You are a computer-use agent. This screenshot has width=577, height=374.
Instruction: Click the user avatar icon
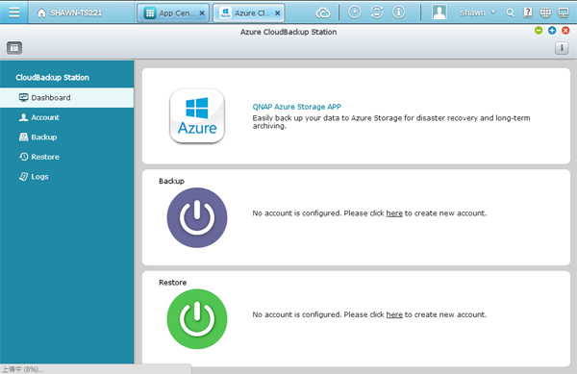point(439,12)
